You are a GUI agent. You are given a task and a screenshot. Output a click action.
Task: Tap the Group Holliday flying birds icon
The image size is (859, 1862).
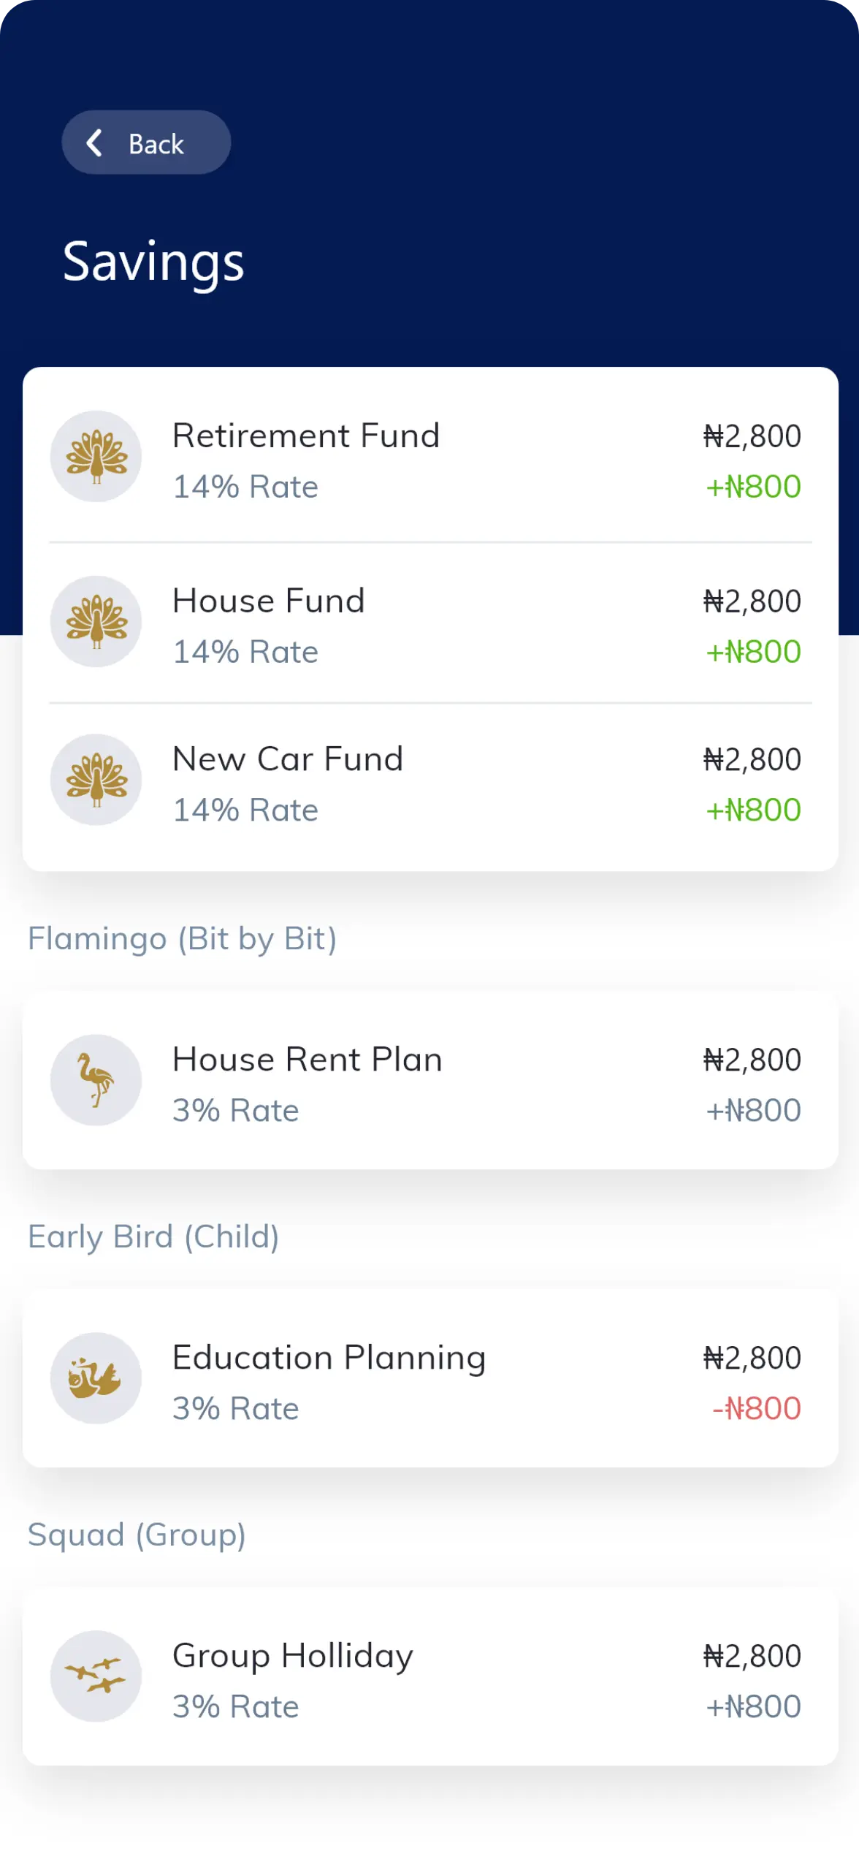[96, 1676]
